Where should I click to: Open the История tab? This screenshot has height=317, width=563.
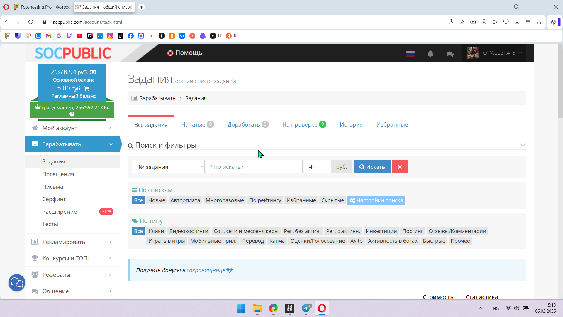tap(351, 124)
